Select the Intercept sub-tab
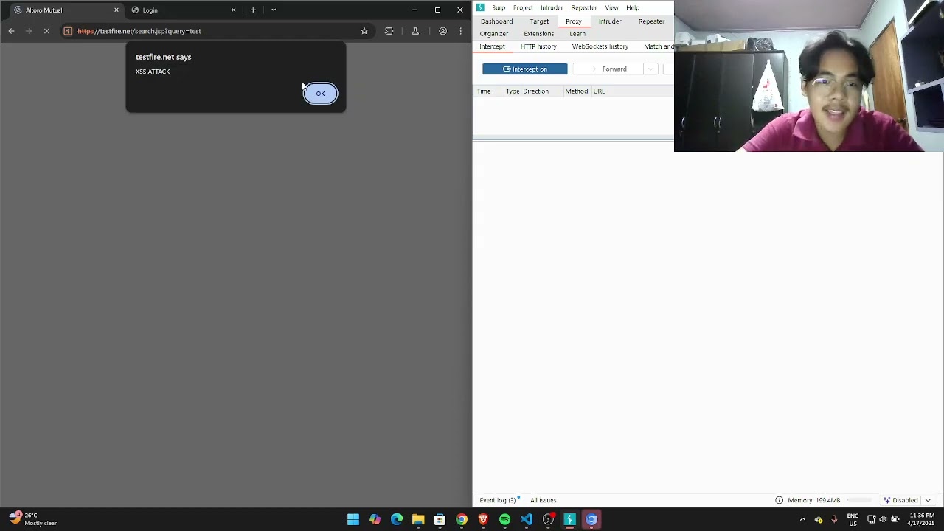The height and width of the screenshot is (531, 944). [x=492, y=46]
